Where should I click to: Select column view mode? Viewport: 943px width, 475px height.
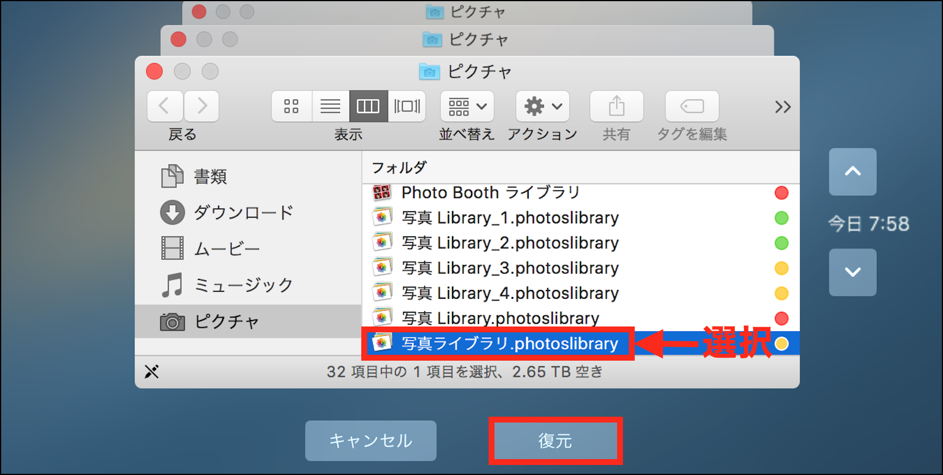coord(368,106)
